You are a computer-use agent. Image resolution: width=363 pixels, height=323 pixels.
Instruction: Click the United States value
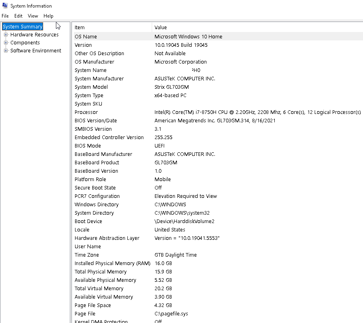pyautogui.click(x=170, y=229)
